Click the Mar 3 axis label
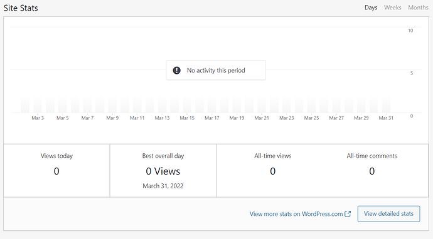 tap(38, 118)
